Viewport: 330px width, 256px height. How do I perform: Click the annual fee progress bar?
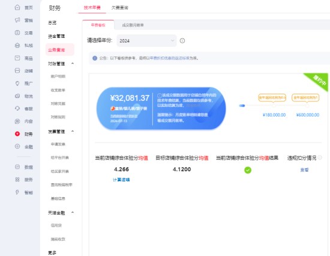pyautogui.click(x=274, y=105)
